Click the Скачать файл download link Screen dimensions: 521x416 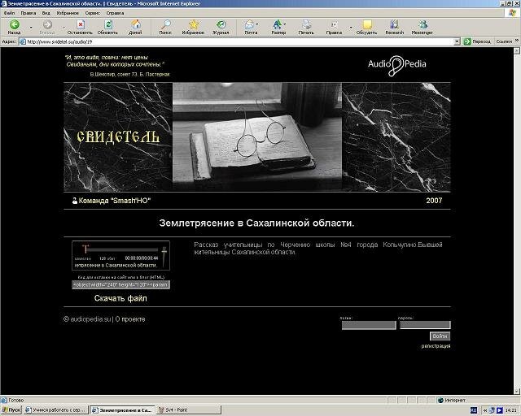(x=120, y=298)
